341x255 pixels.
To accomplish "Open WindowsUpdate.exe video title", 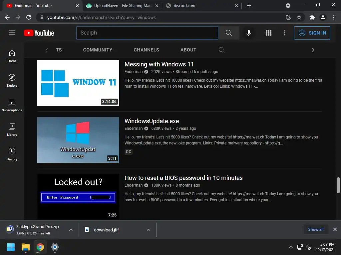I will tap(152, 121).
